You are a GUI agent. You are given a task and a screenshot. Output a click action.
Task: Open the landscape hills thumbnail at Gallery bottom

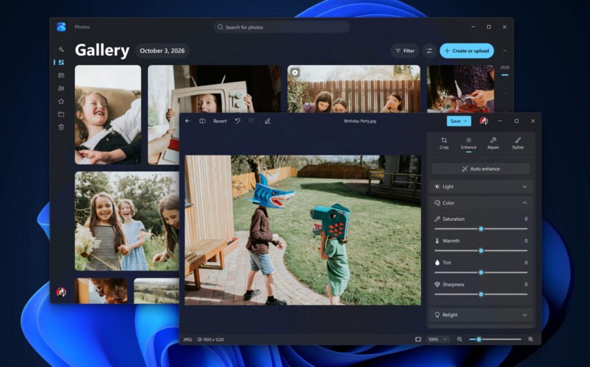(157, 291)
